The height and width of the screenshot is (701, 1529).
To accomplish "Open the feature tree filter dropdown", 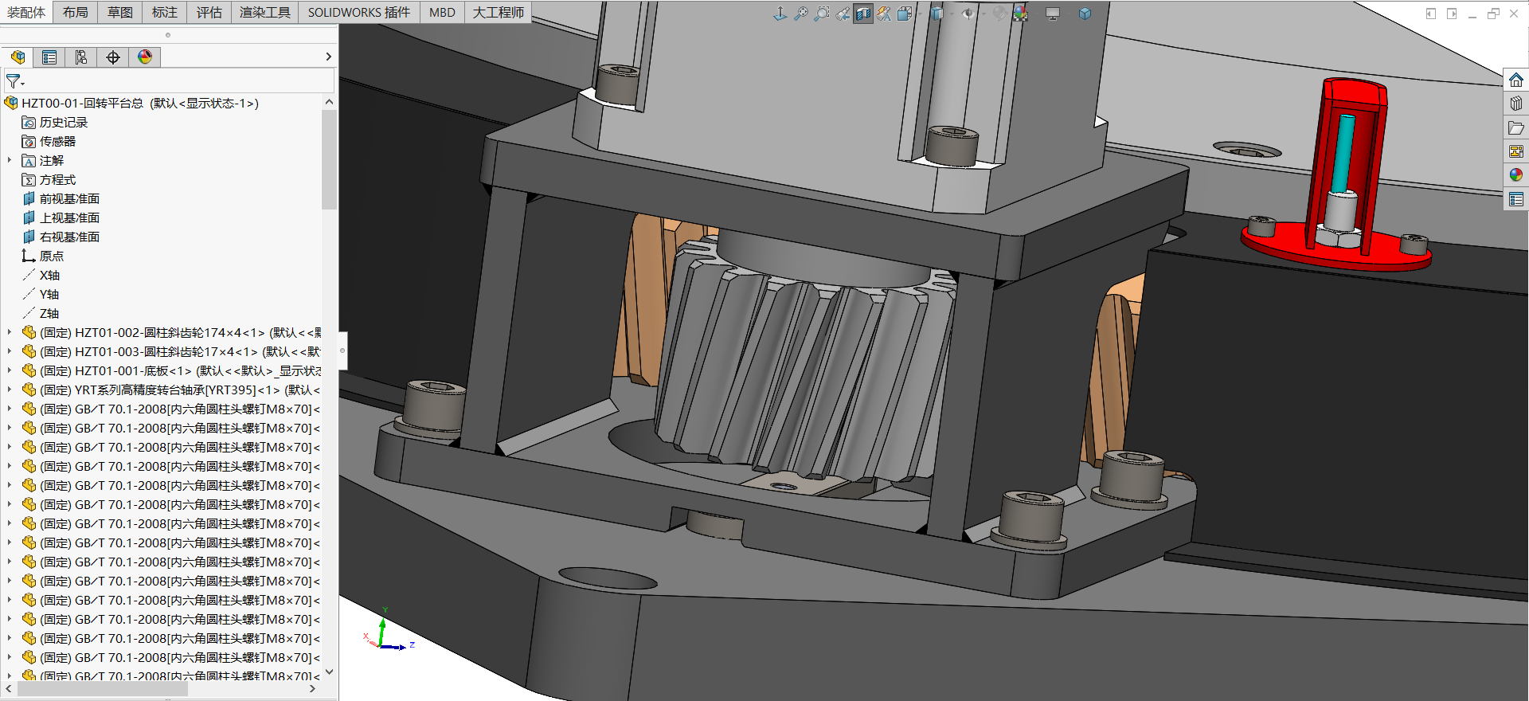I will click(x=15, y=81).
